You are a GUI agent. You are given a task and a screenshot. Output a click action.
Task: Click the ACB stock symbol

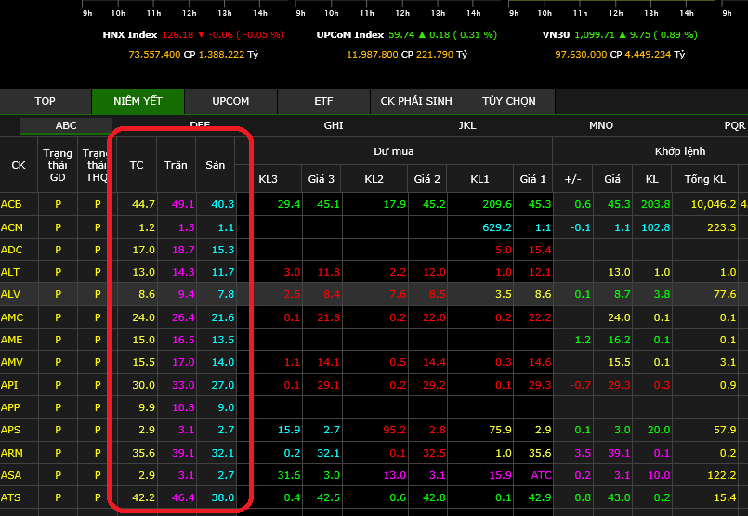(12, 204)
